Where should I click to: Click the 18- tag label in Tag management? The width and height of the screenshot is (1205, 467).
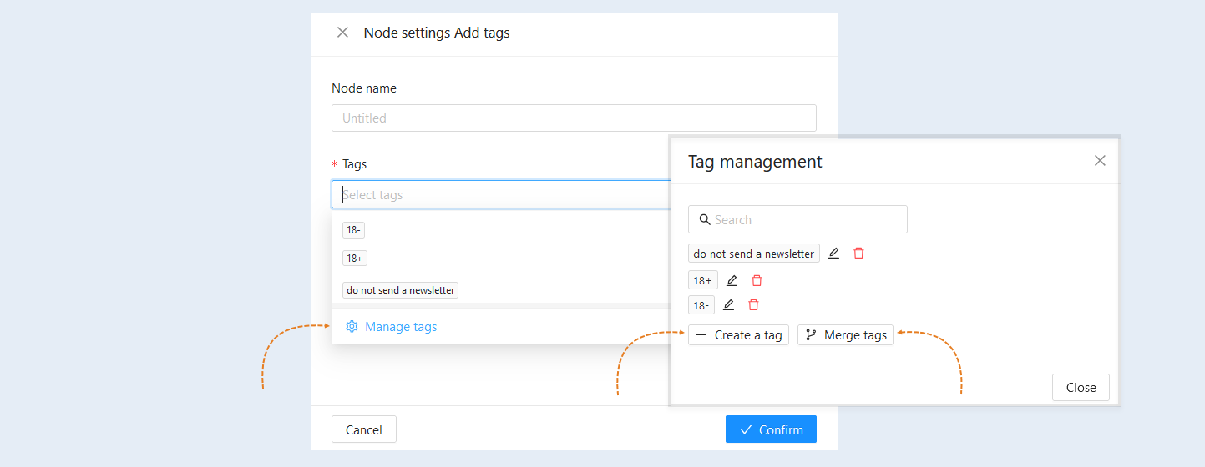tap(701, 305)
